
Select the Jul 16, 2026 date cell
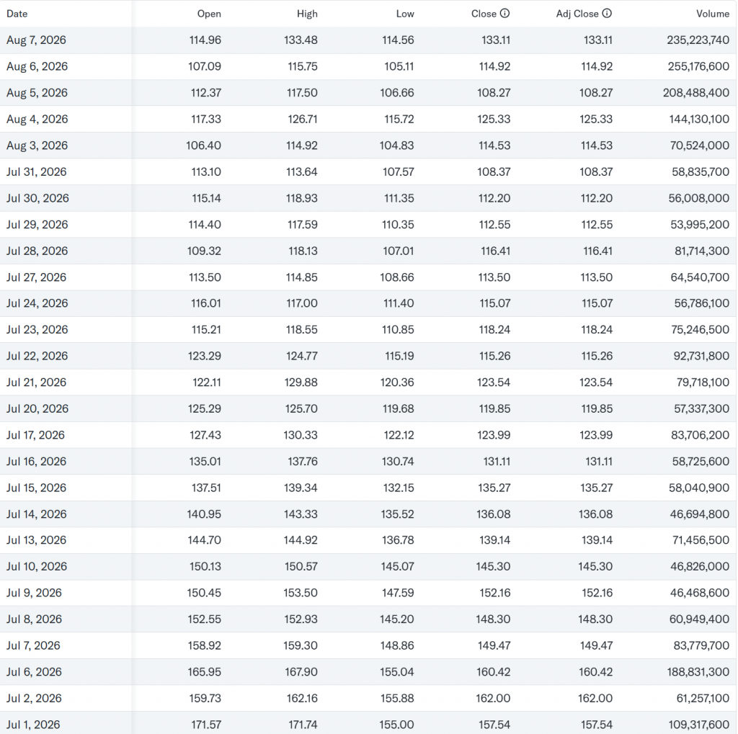(x=36, y=461)
